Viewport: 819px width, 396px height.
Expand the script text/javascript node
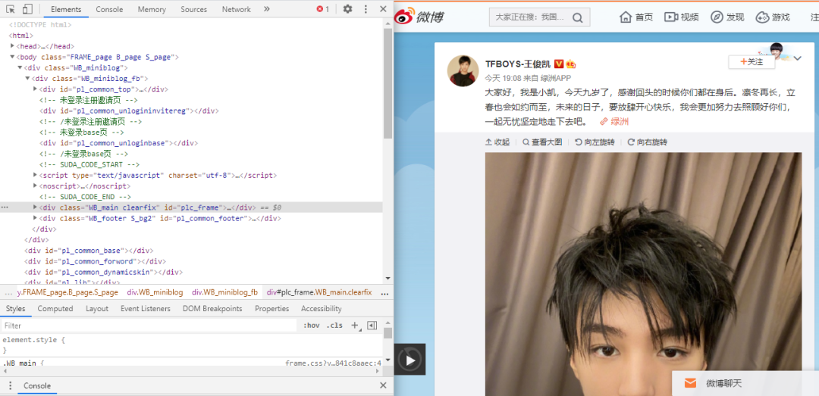[35, 176]
